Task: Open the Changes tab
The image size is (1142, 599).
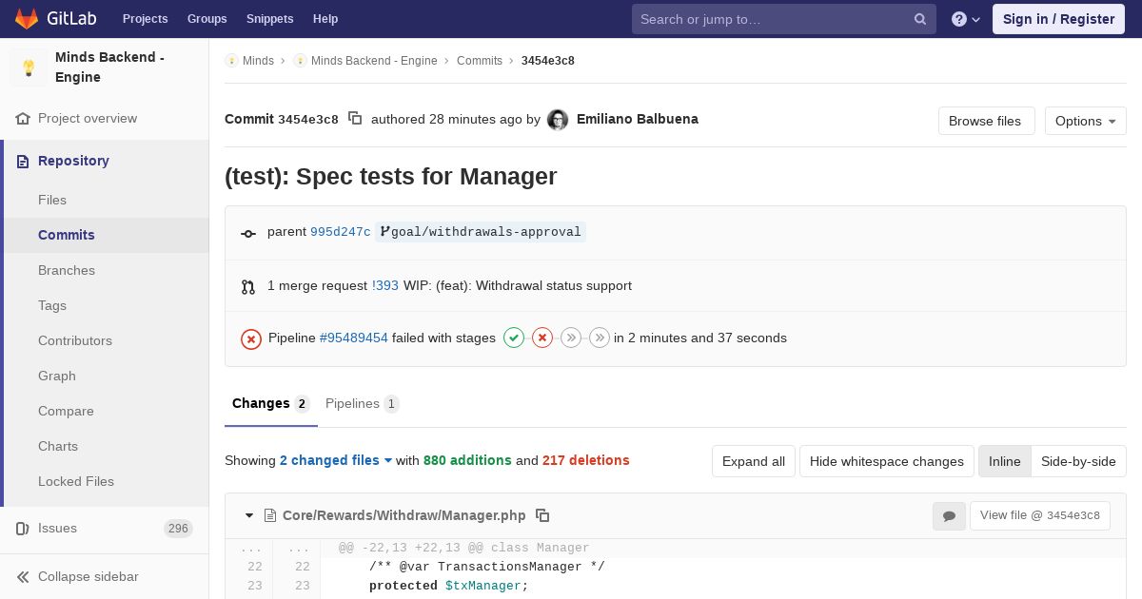Action: (x=271, y=404)
